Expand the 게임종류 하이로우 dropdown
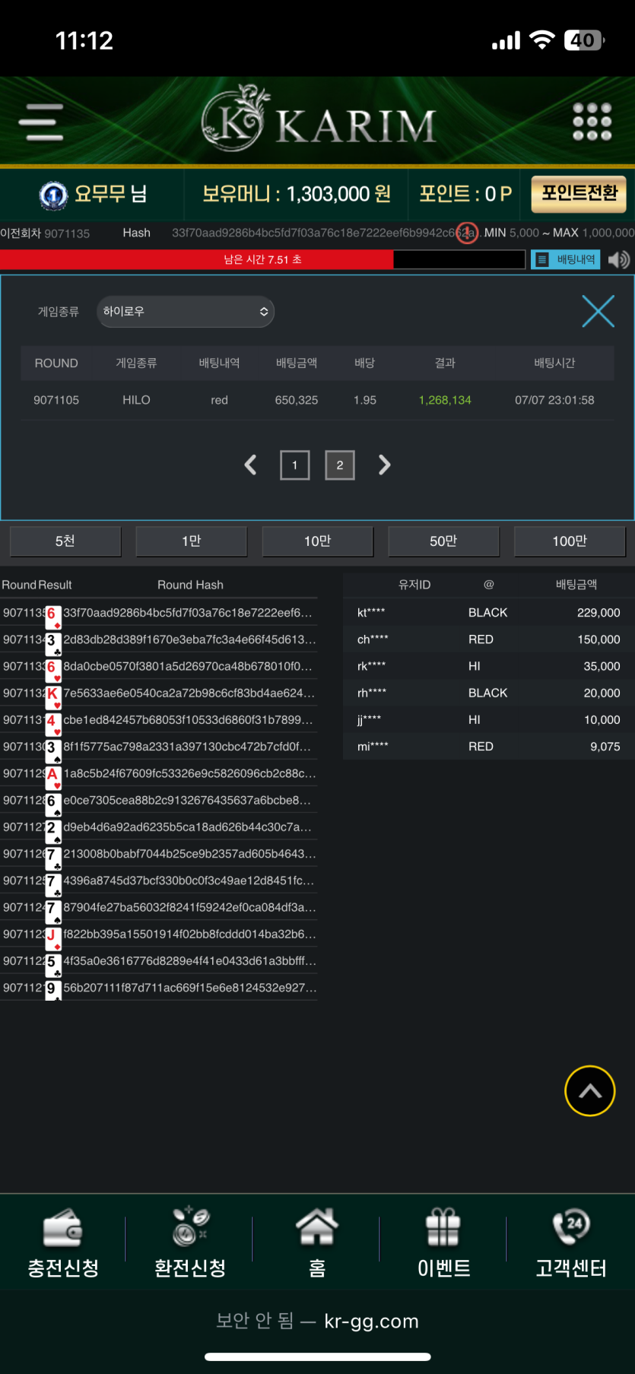 [186, 312]
